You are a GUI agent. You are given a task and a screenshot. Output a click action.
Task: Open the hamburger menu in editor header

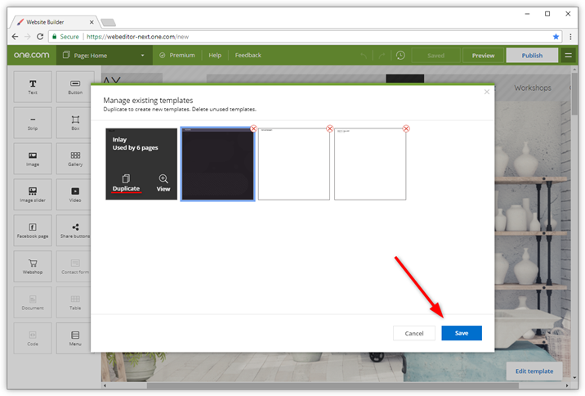point(568,56)
